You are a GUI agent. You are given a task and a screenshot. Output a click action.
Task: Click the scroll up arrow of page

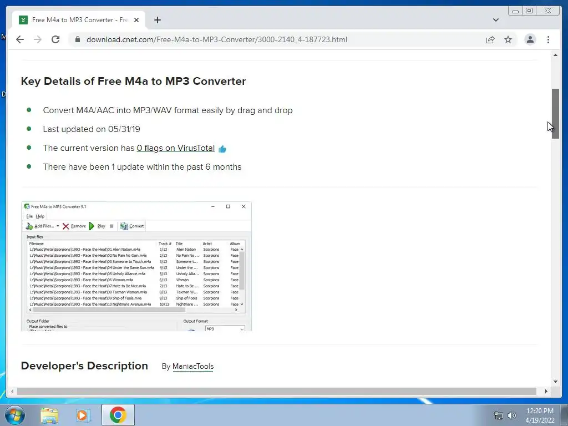555,55
